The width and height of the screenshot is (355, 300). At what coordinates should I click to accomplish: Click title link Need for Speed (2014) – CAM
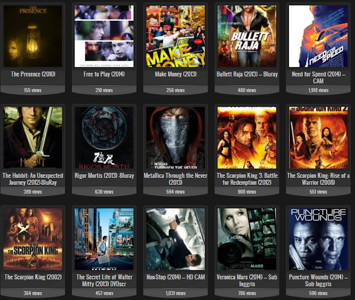[x=318, y=77]
